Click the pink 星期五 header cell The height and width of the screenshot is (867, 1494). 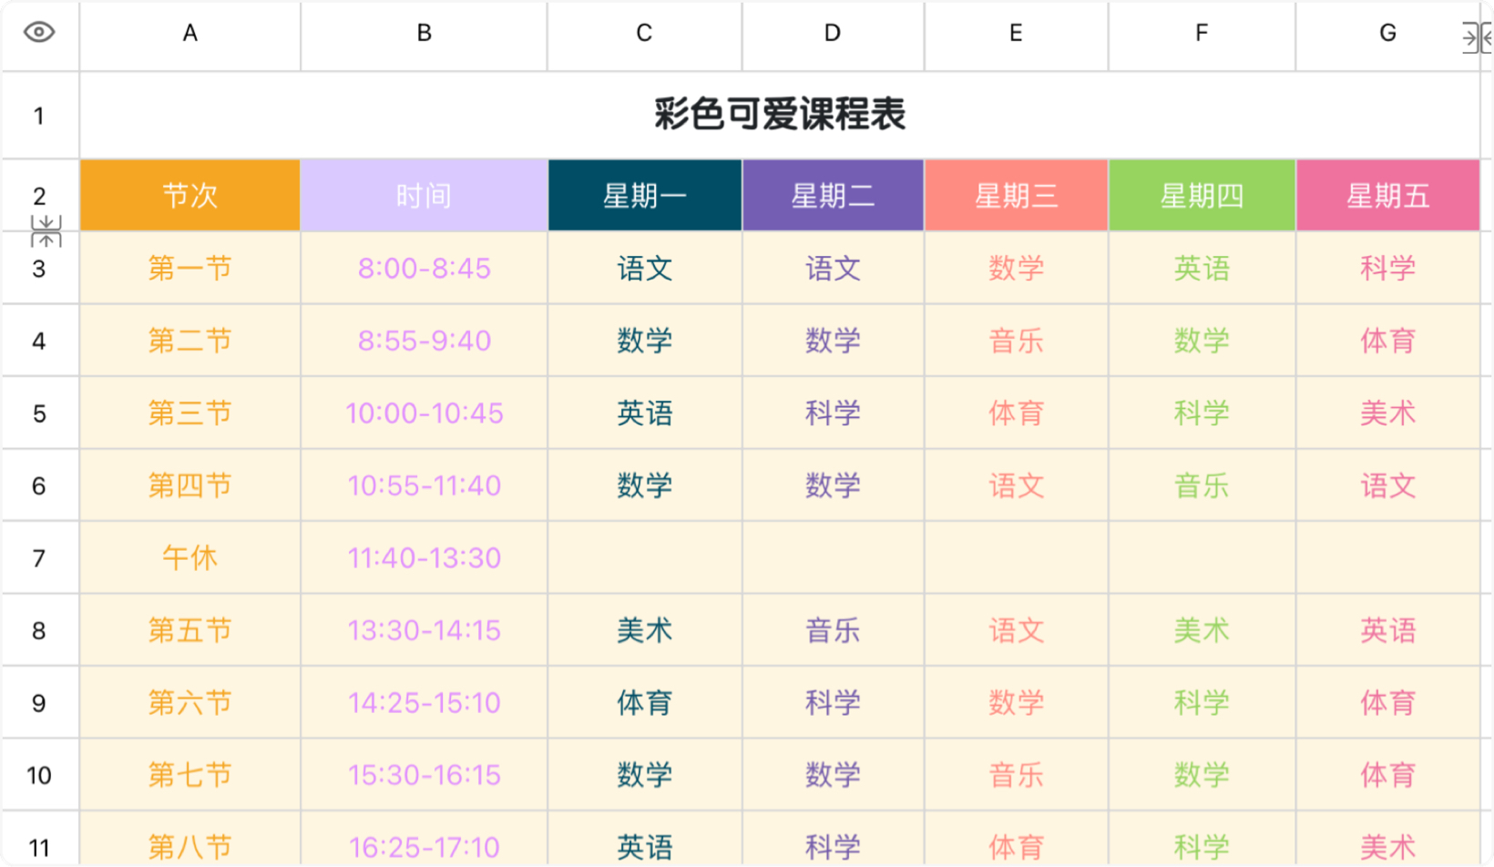coord(1387,196)
